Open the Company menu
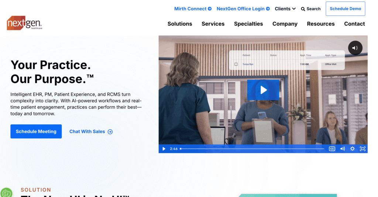 [285, 24]
